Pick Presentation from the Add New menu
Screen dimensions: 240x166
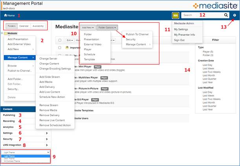point(92,39)
